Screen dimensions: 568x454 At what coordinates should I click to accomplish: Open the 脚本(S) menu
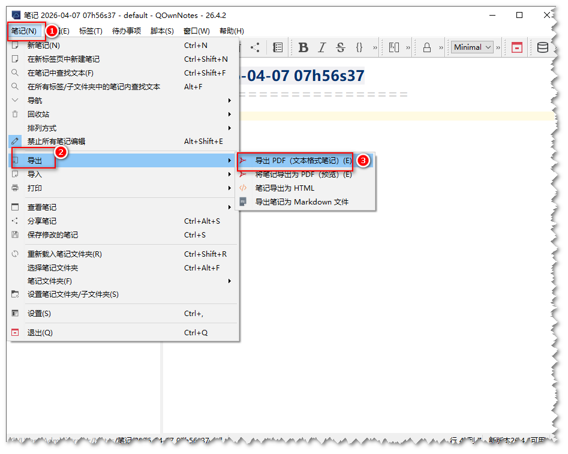pos(162,31)
